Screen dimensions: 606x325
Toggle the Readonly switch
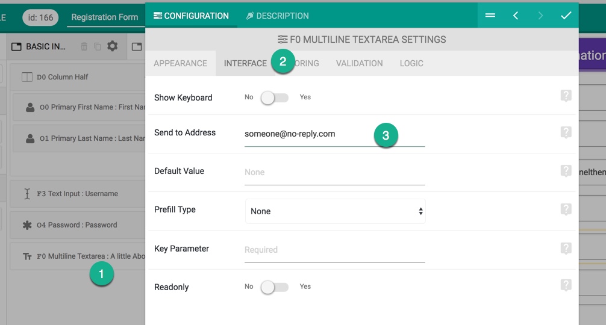point(275,287)
